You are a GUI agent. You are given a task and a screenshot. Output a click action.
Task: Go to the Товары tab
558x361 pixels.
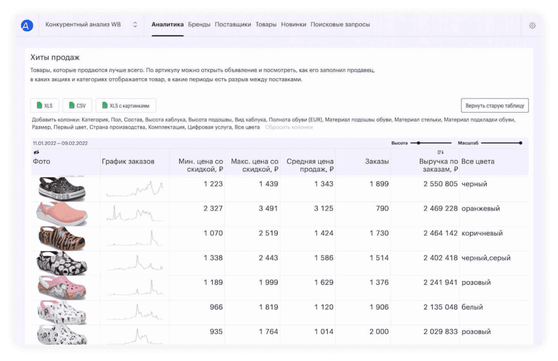click(x=266, y=25)
